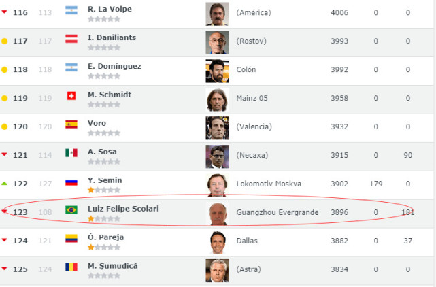Screen dimensions: 436x287
Task: Click the star rating under Y. Semin
Action: click(x=104, y=190)
